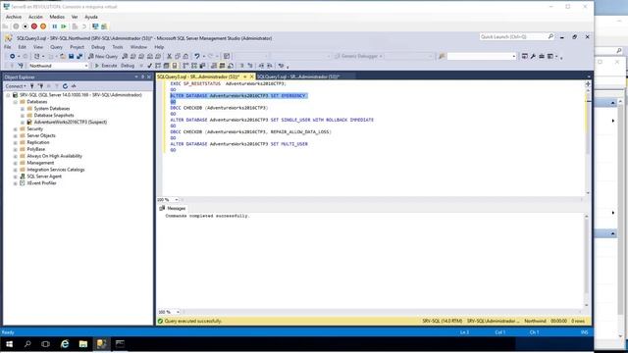Click the command prompt taskbar icon
This screenshot has height=353, width=628.
point(120,344)
